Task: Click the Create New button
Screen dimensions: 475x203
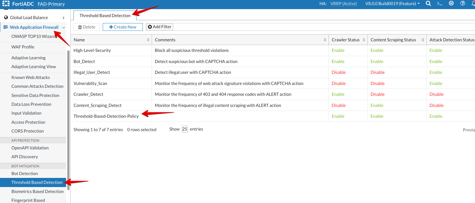Action: click(x=123, y=27)
